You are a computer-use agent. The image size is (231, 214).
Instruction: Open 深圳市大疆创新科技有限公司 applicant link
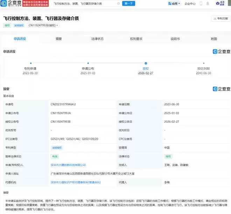[68, 165]
